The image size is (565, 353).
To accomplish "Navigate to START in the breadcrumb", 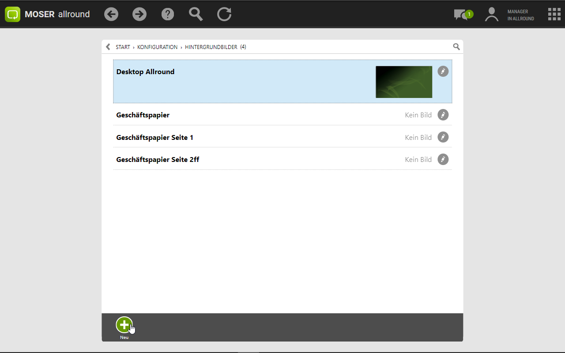I will point(123,47).
